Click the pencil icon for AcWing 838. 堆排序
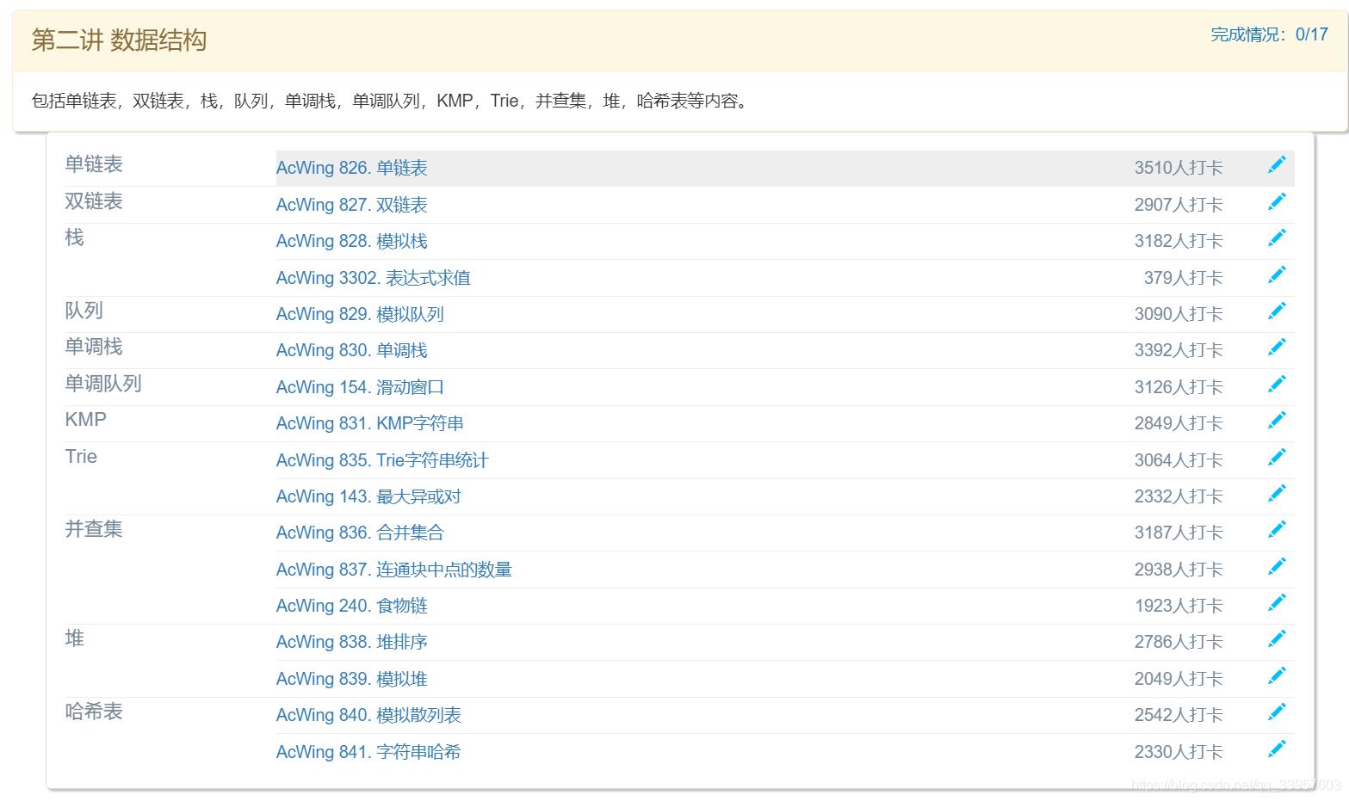Image resolution: width=1349 pixels, height=801 pixels. point(1277,638)
